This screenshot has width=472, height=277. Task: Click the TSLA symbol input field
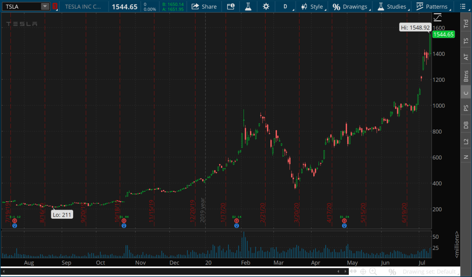pos(21,6)
